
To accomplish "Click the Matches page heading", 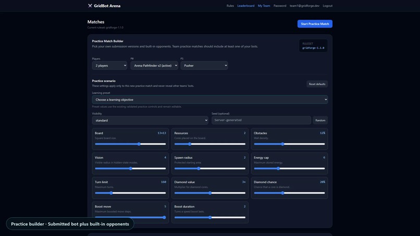I will (x=96, y=22).
